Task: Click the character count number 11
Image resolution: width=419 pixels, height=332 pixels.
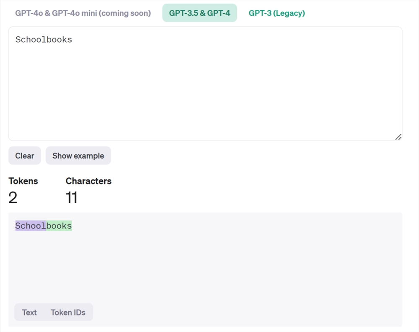Action: [x=72, y=197]
